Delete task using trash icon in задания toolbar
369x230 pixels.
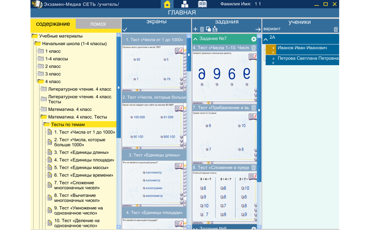[202, 29]
